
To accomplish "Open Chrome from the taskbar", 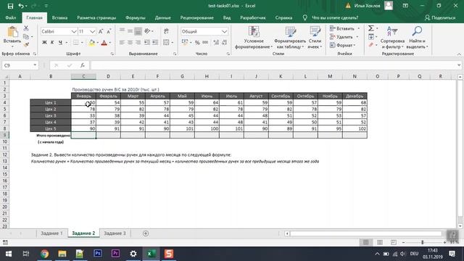I will pos(44,254).
